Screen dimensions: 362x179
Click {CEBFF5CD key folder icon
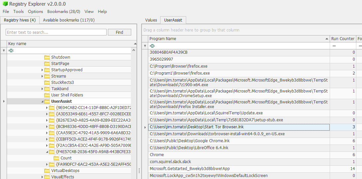(x=52, y=139)
